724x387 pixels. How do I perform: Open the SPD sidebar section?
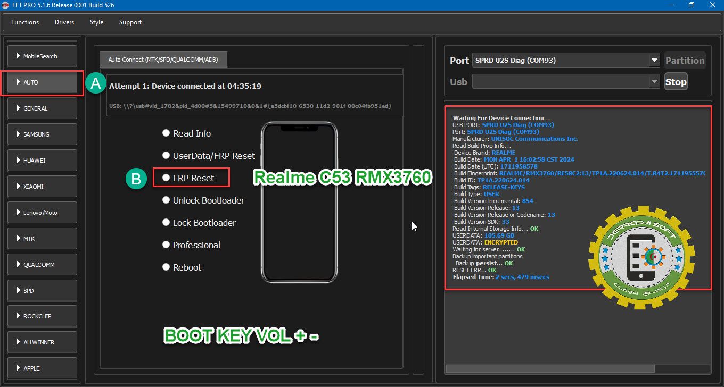(43, 291)
